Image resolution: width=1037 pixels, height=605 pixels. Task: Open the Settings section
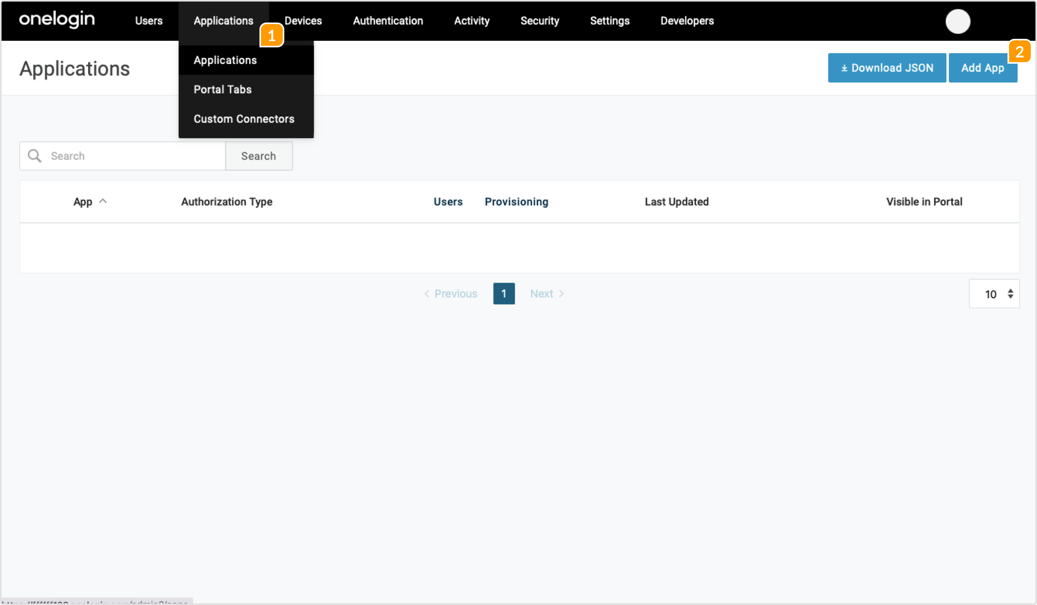tap(609, 21)
